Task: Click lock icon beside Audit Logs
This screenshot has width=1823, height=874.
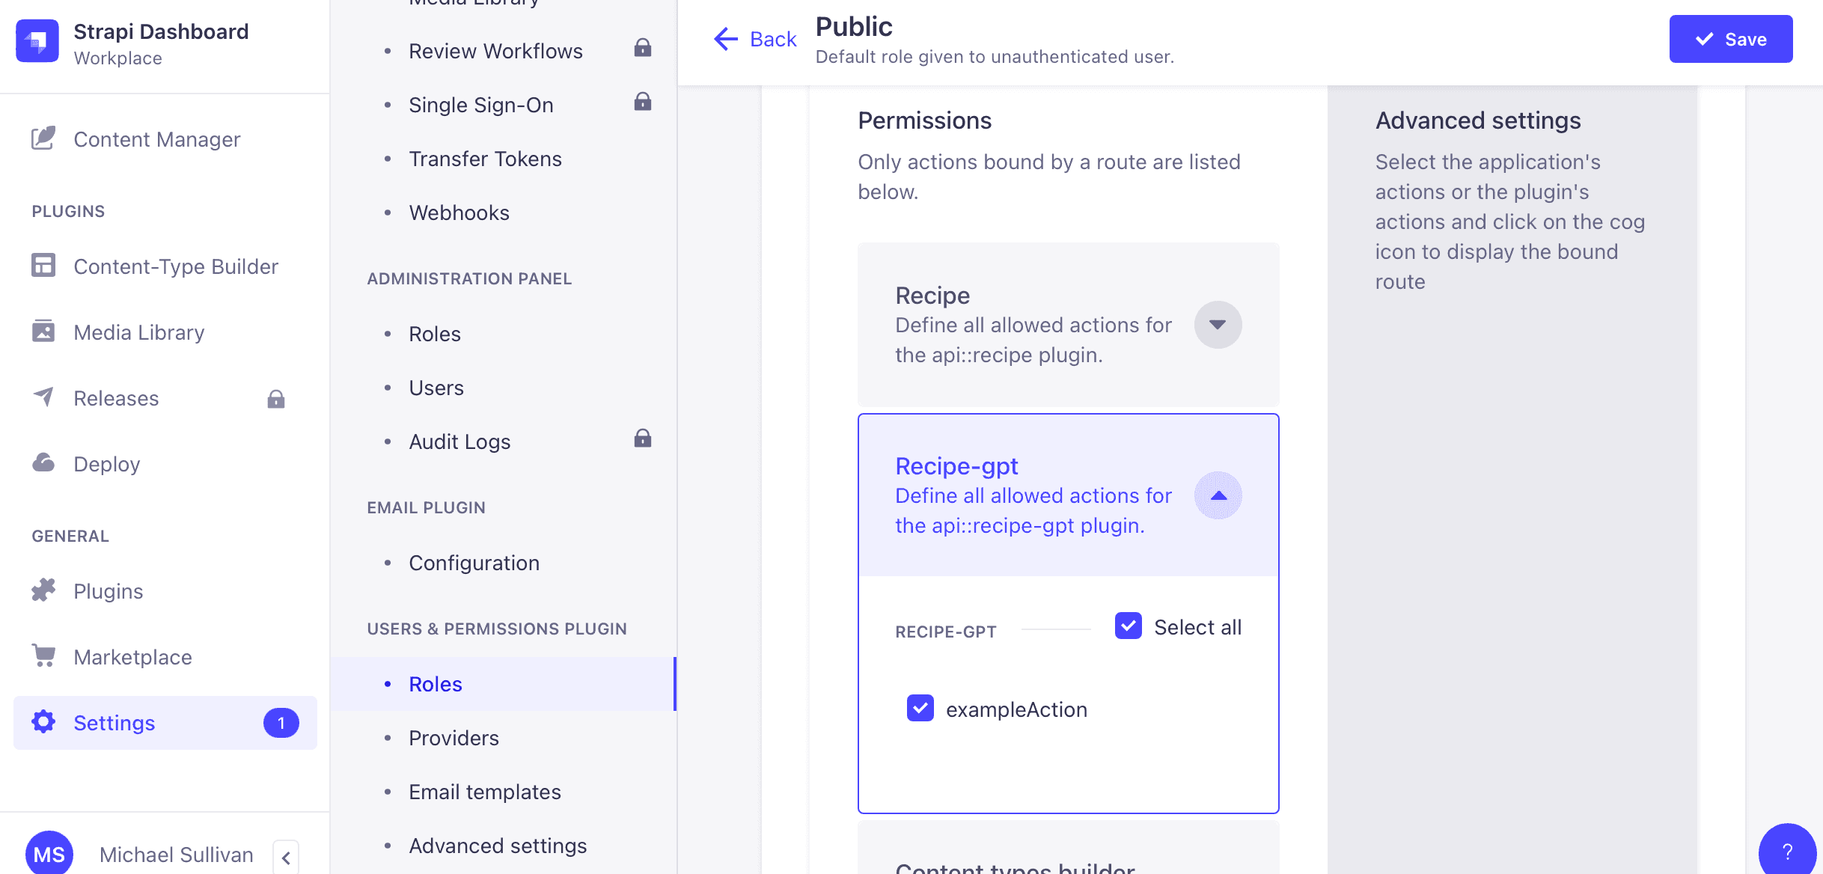Action: (643, 438)
